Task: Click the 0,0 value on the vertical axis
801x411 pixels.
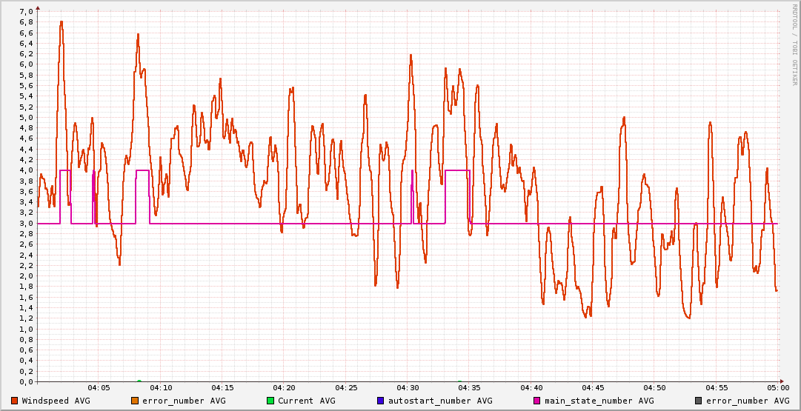Action: coord(26,381)
